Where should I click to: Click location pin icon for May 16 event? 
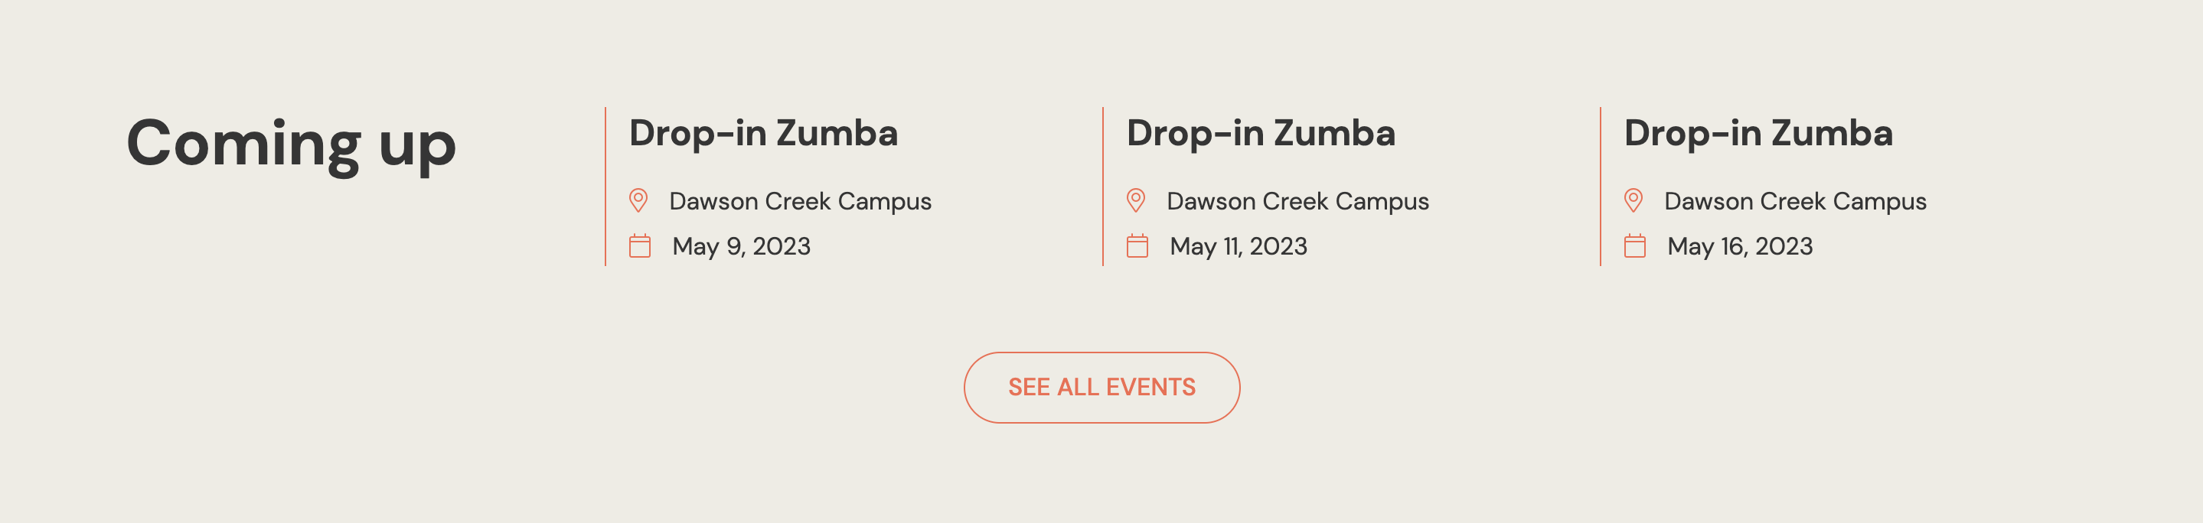pyautogui.click(x=1633, y=201)
